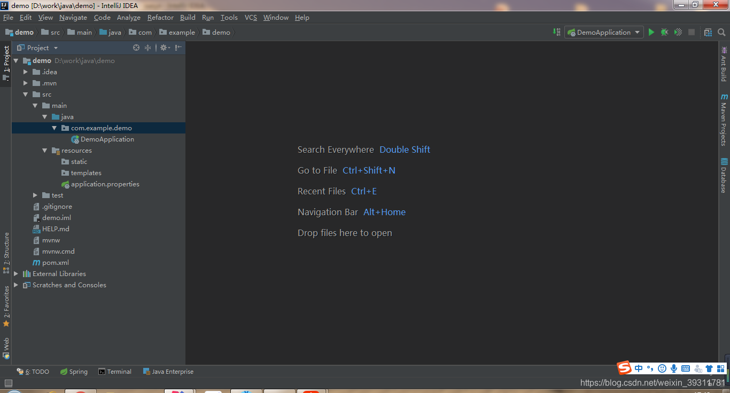Screen dimensions: 730x393
Task: Open the Spring tool window tab
Action: pos(74,372)
